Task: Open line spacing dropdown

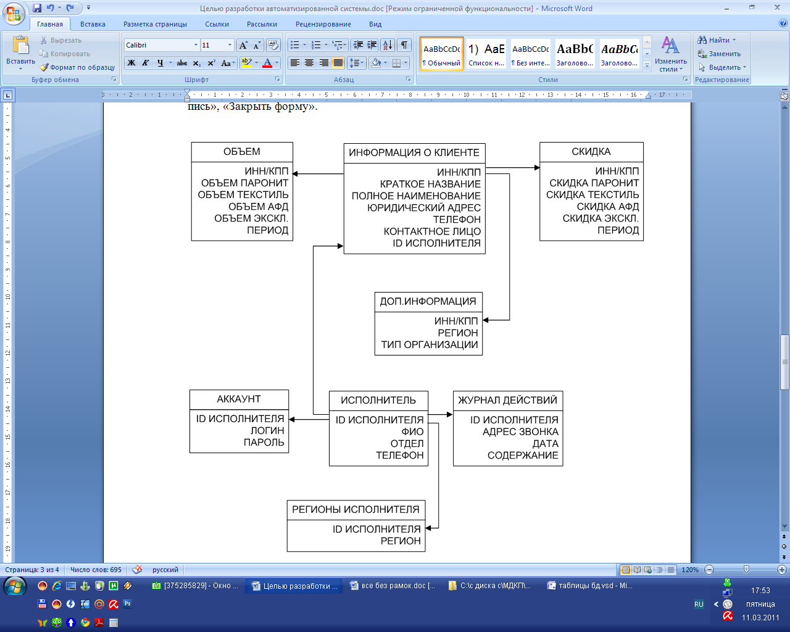Action: point(356,63)
